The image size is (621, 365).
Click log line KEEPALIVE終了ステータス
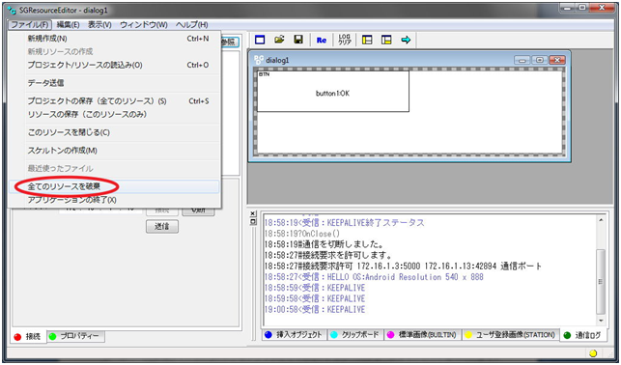(x=344, y=223)
